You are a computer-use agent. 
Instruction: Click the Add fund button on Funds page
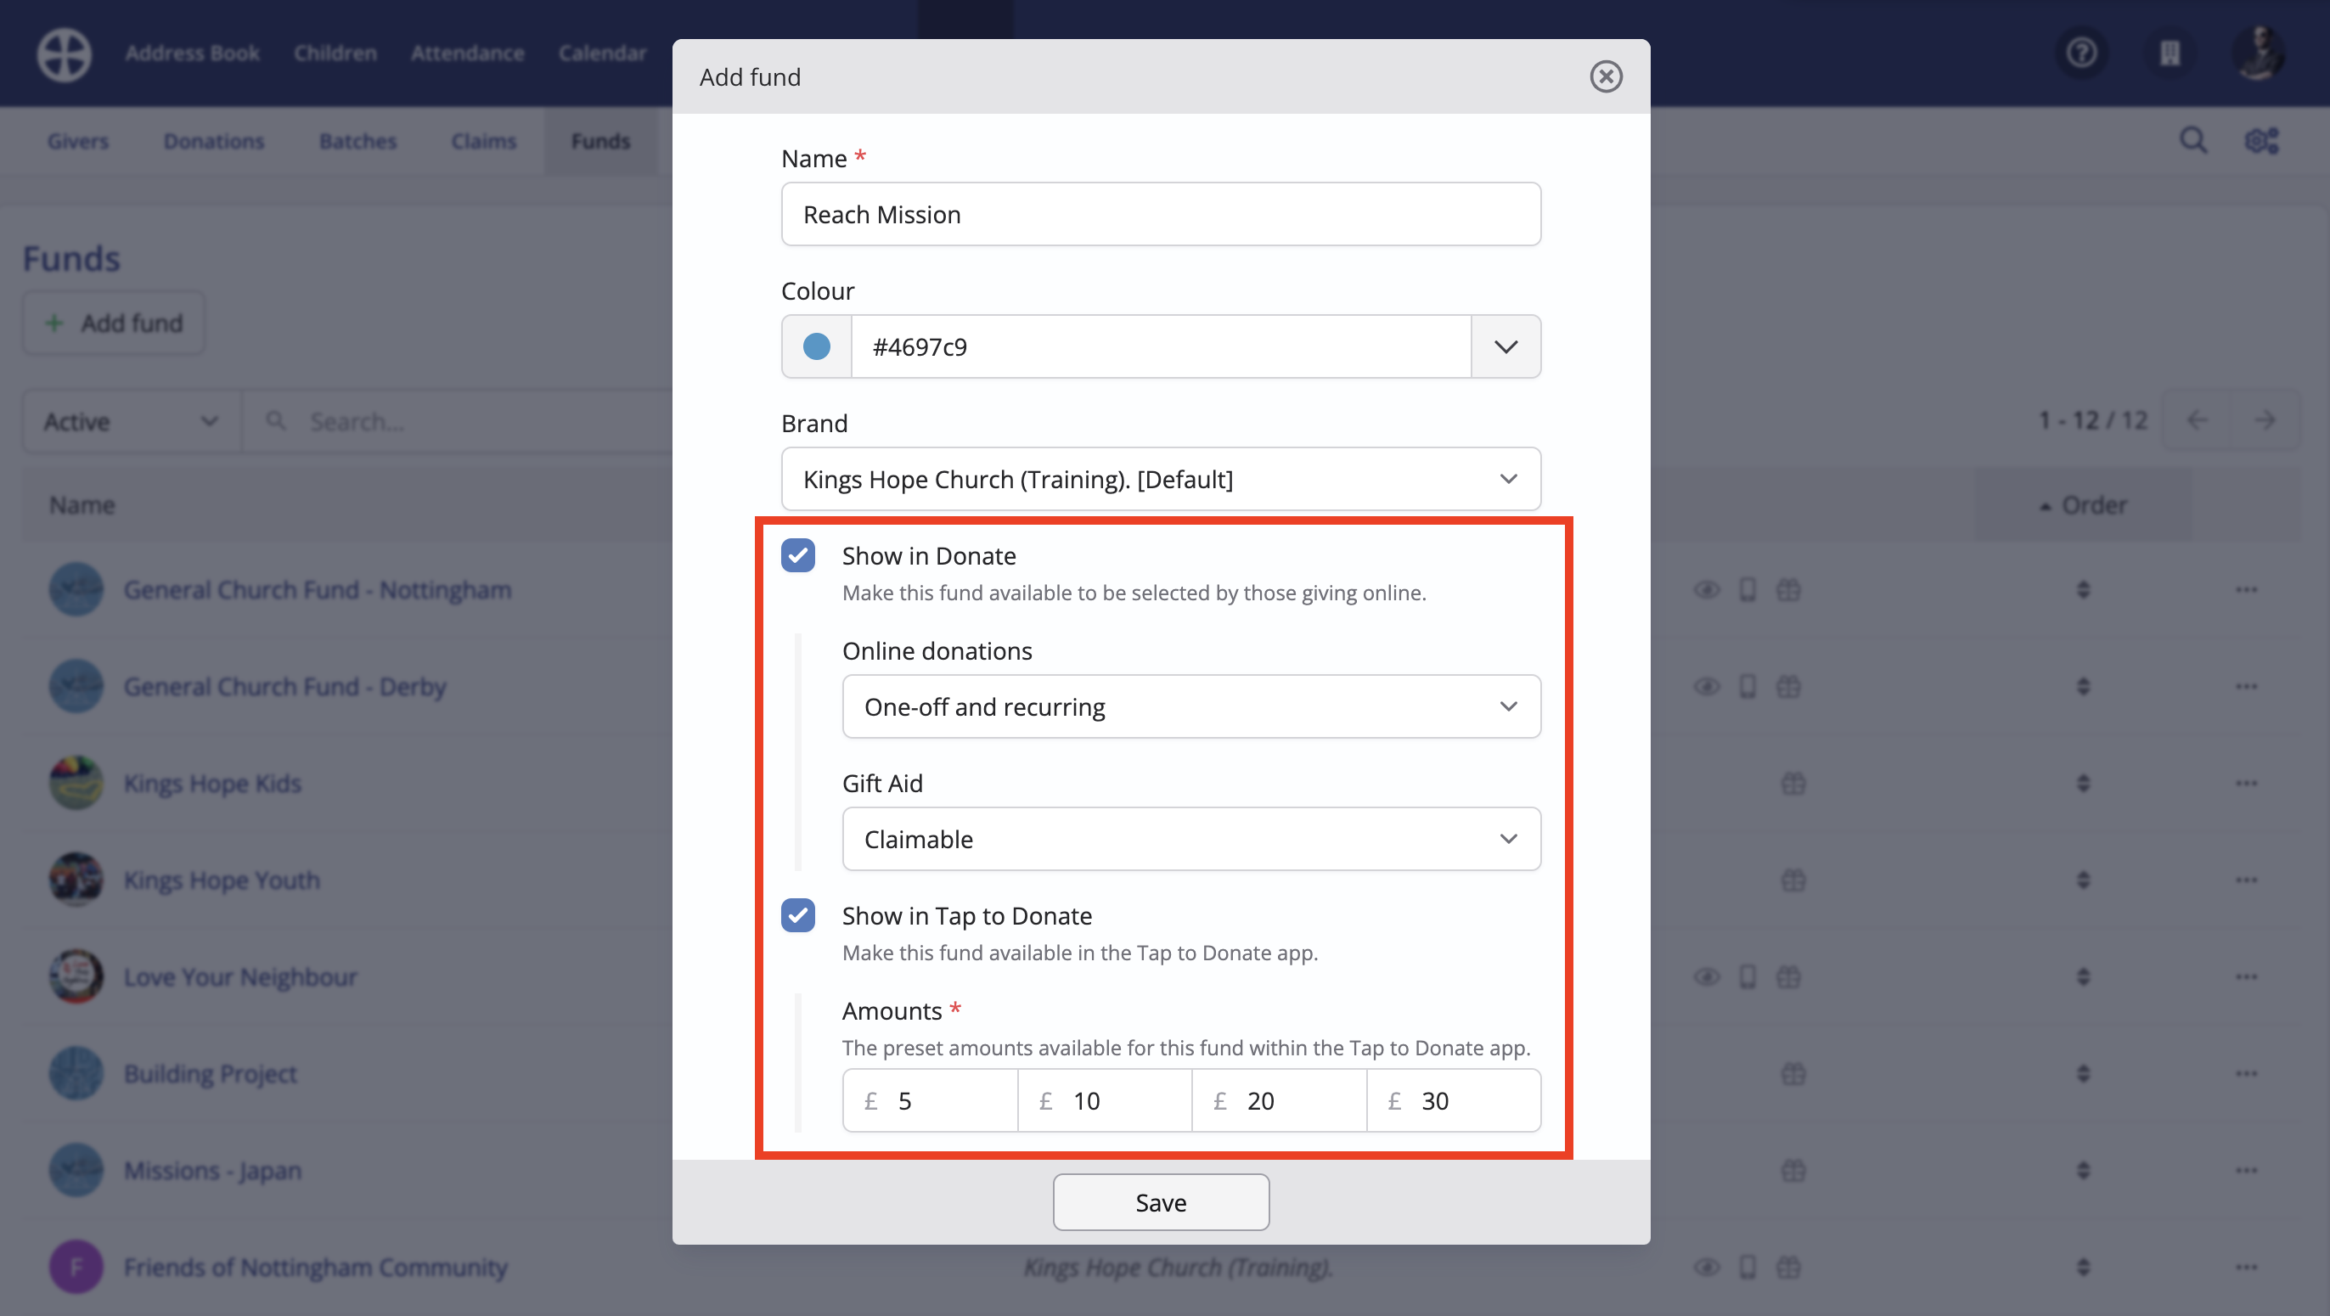click(x=114, y=323)
